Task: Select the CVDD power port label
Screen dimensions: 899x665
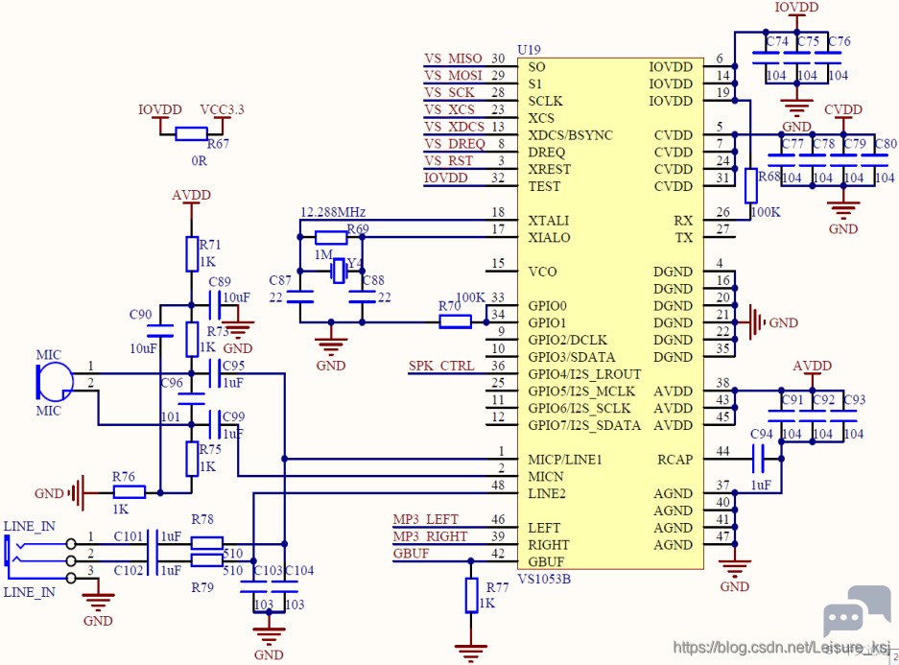Action: click(x=842, y=109)
